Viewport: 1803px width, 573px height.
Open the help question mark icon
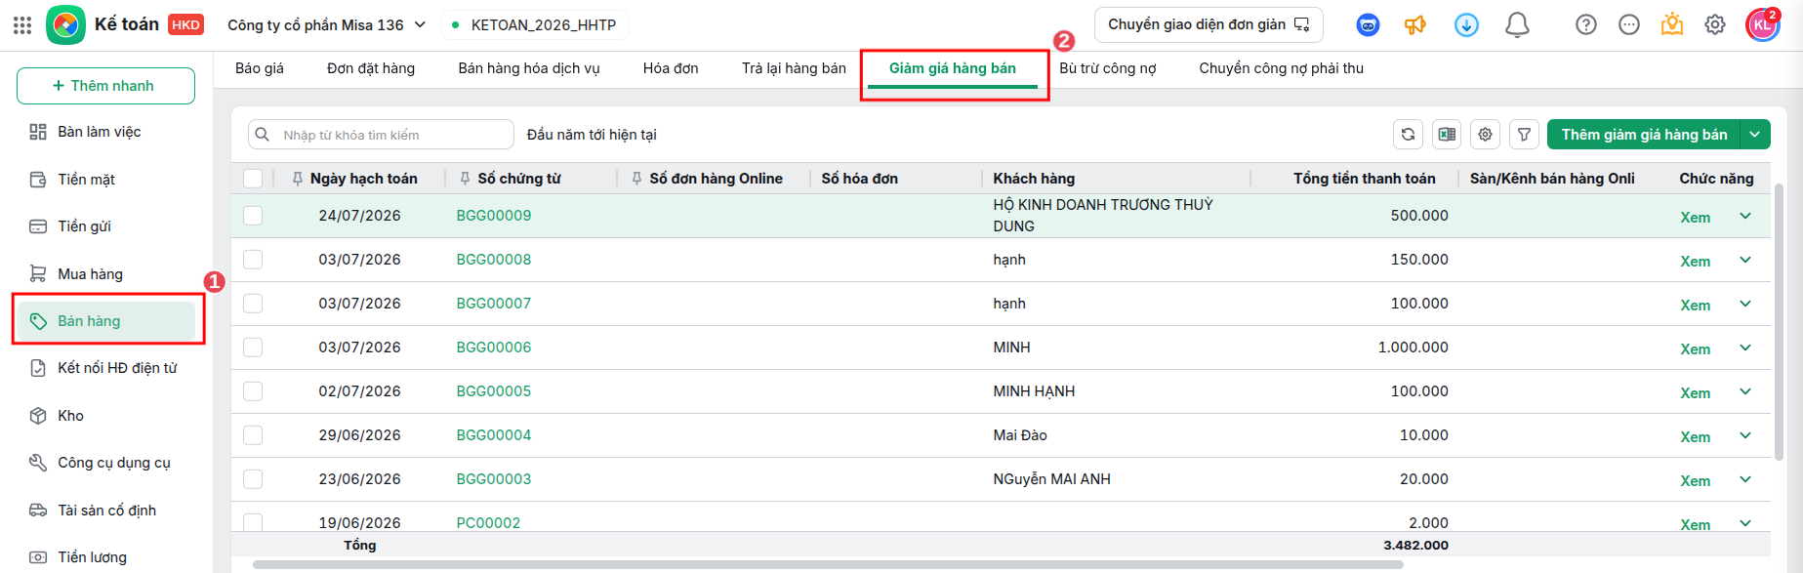(x=1586, y=25)
